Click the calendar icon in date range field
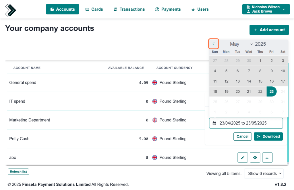 214,123
